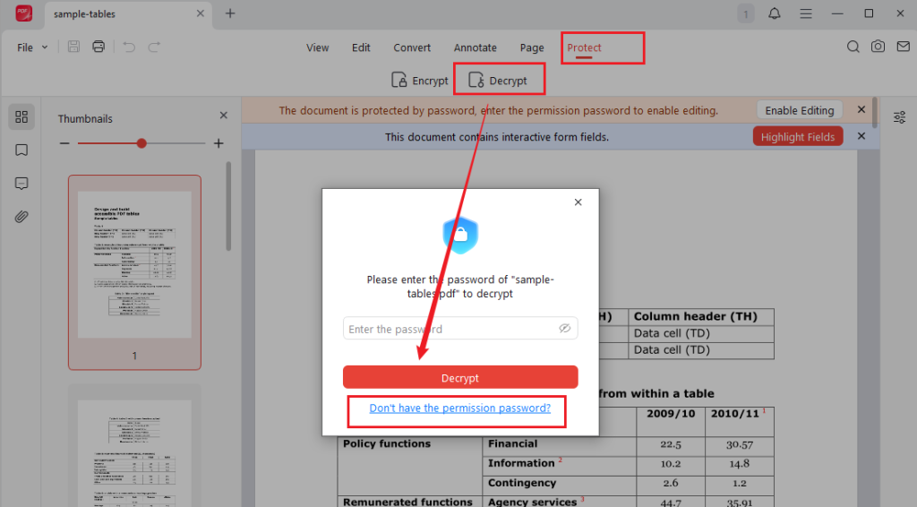Open properties sliders panel on right
This screenshot has width=917, height=507.
click(899, 117)
